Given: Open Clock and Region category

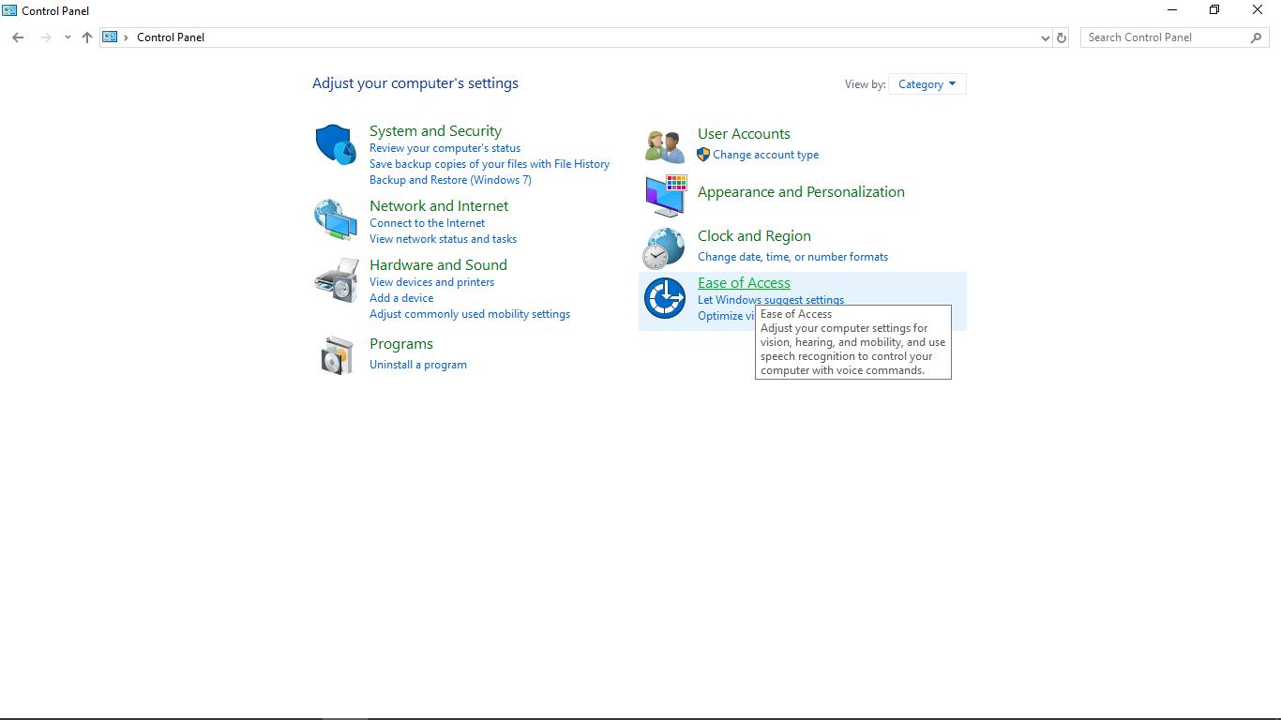Looking at the screenshot, I should pos(754,236).
